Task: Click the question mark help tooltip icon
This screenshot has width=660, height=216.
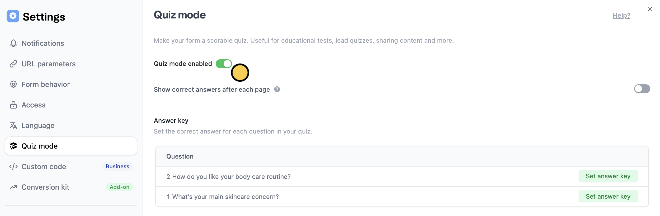Action: pos(277,89)
